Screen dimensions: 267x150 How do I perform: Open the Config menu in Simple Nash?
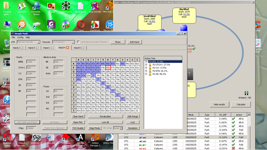[20, 37]
